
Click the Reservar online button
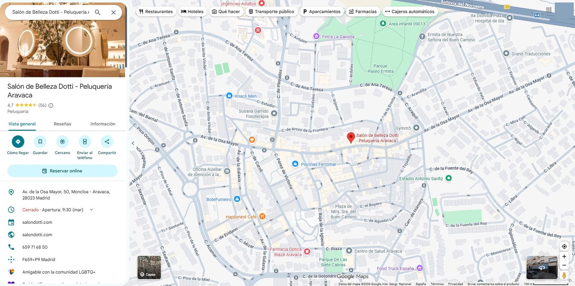point(63,171)
